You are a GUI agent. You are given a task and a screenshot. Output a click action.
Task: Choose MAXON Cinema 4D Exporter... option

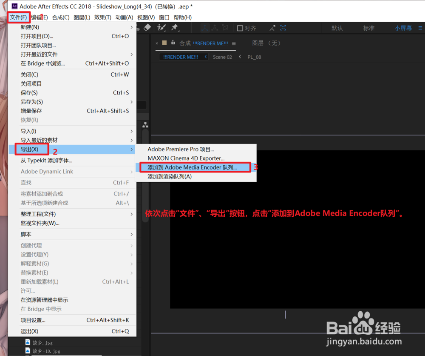pyautogui.click(x=195, y=158)
